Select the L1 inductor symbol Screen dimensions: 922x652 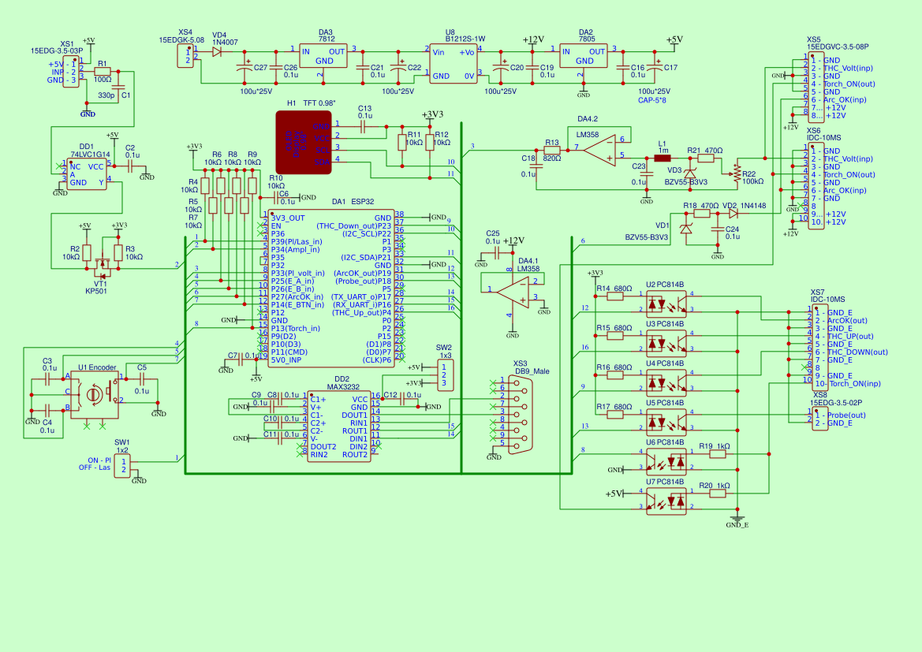click(663, 158)
